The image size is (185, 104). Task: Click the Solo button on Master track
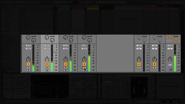coord(170,65)
